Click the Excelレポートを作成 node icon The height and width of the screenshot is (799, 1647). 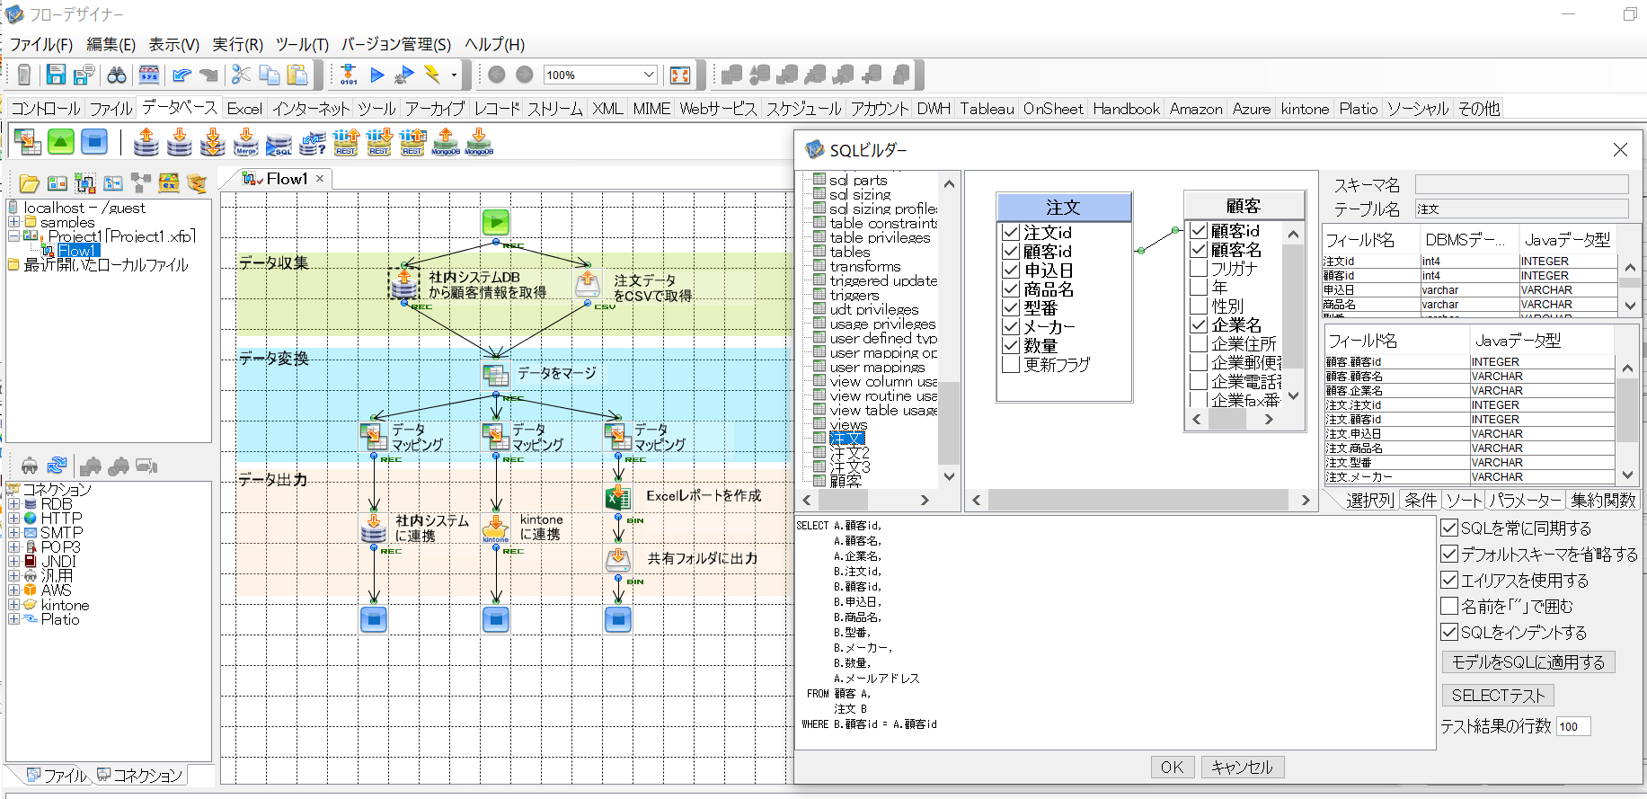click(617, 497)
